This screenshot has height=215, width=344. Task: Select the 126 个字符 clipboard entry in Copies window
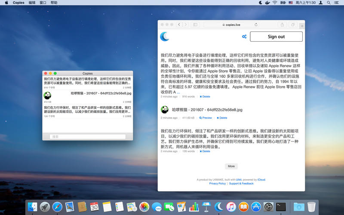point(88,111)
